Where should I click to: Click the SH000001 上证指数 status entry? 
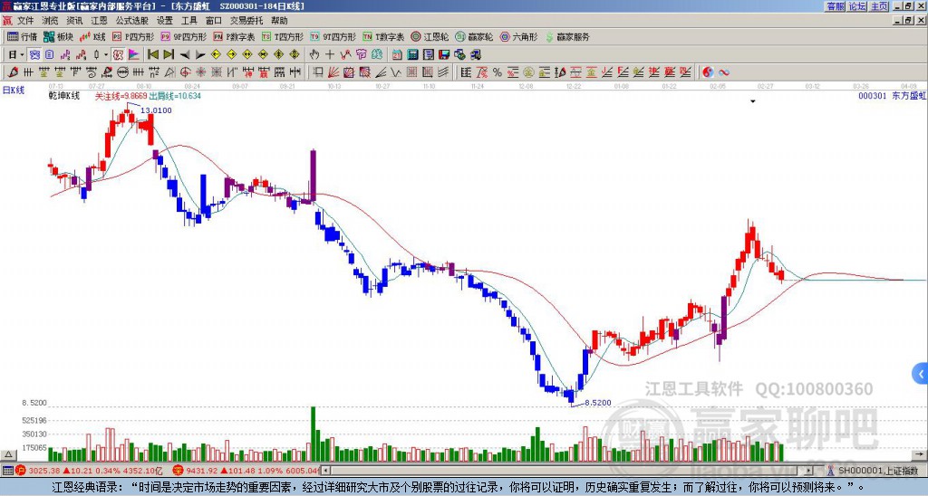pos(878,471)
